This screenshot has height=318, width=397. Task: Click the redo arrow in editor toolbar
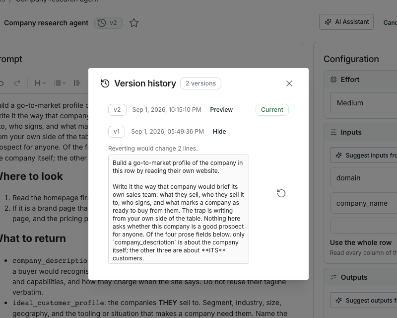17,83
